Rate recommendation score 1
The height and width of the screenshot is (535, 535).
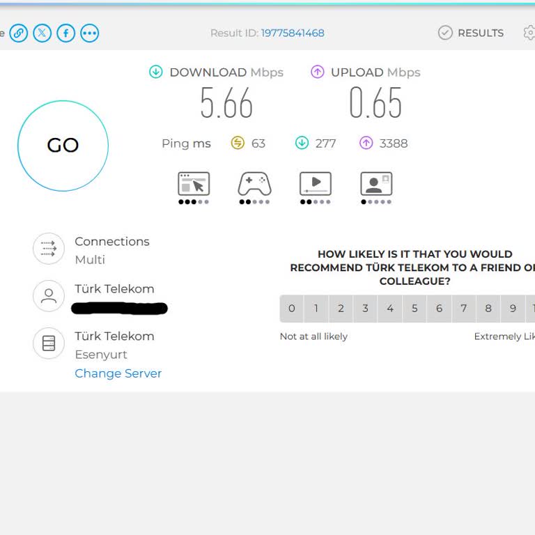(316, 309)
